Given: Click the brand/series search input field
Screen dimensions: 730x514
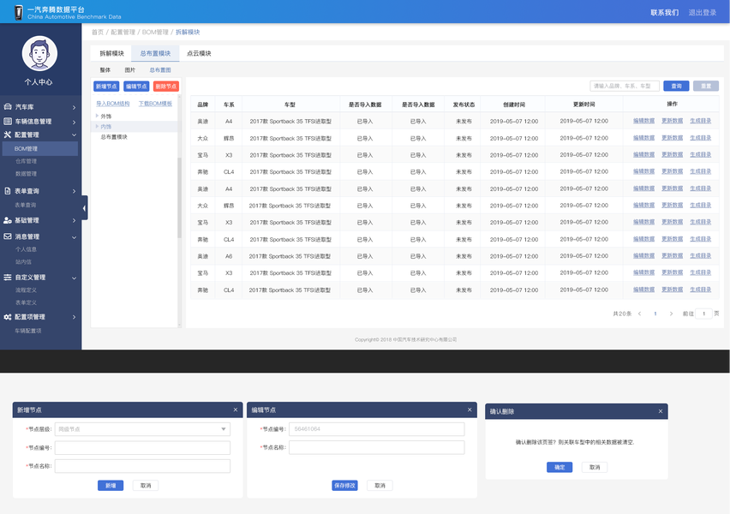Looking at the screenshot, I should click(x=625, y=87).
